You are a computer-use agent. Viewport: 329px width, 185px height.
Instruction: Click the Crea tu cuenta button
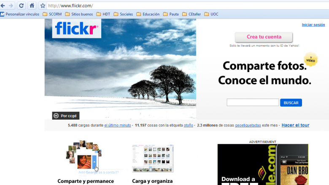coord(264,37)
